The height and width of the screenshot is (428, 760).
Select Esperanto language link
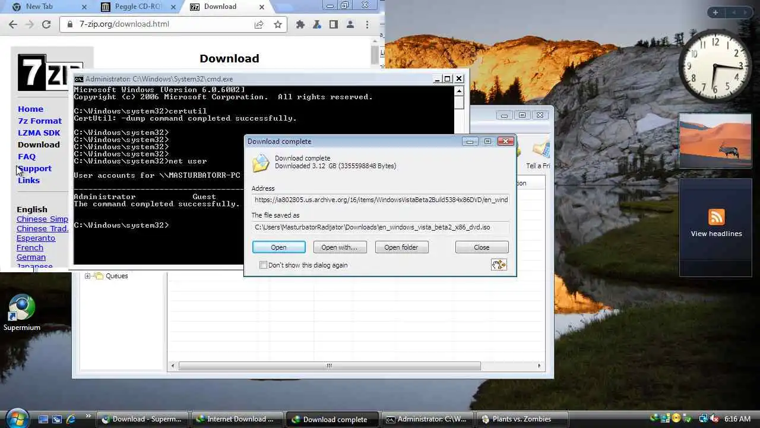(x=36, y=238)
